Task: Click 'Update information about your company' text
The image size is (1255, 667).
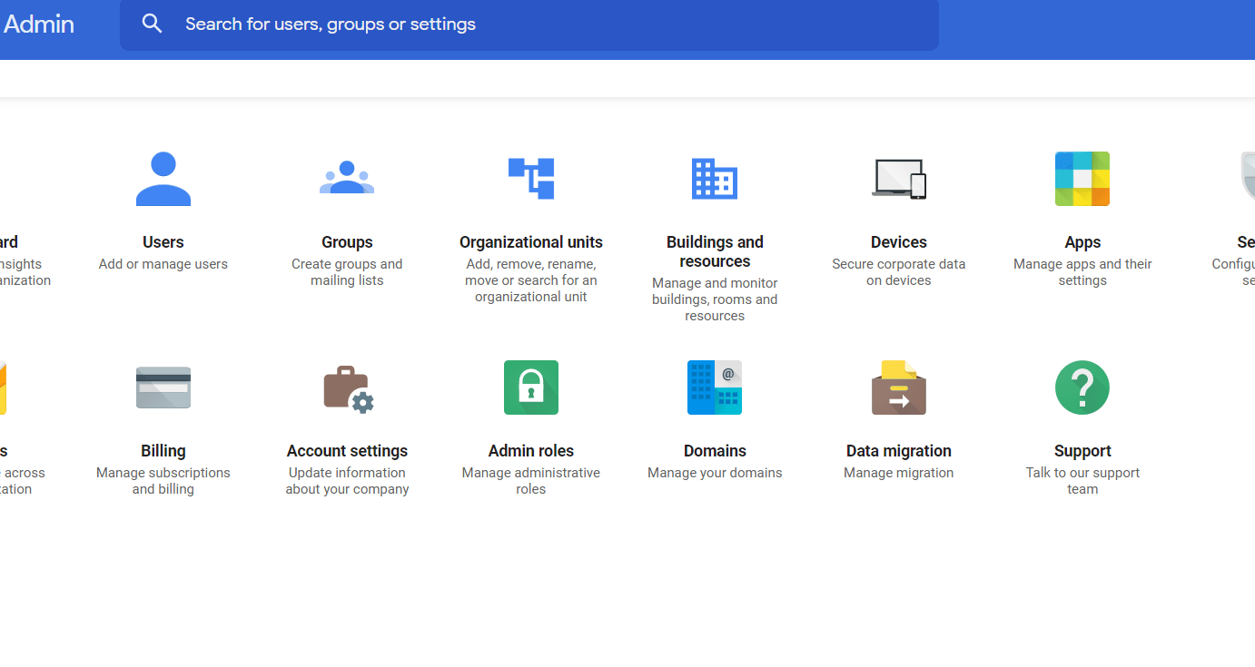Action: coord(347,481)
